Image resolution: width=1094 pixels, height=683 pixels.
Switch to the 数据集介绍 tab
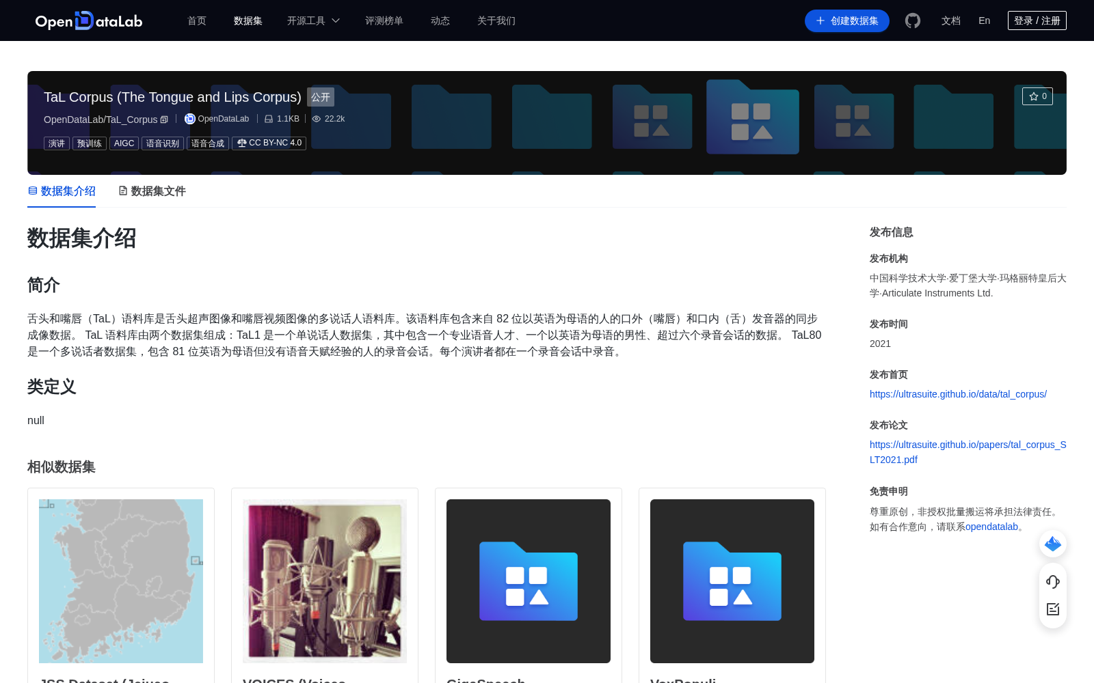tap(62, 191)
